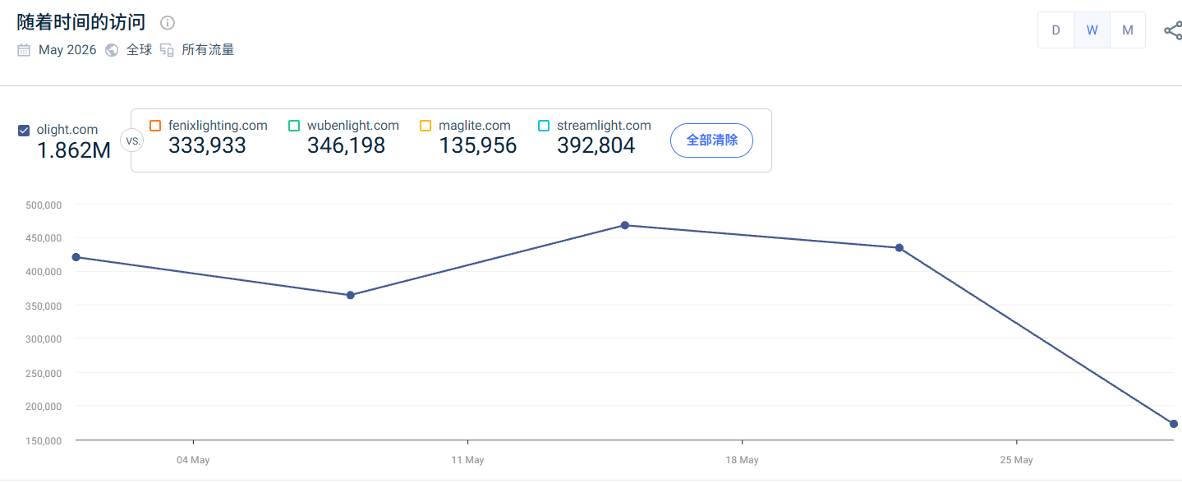Tick the wubenlight.com checkbox
1182x483 pixels.
294,126
